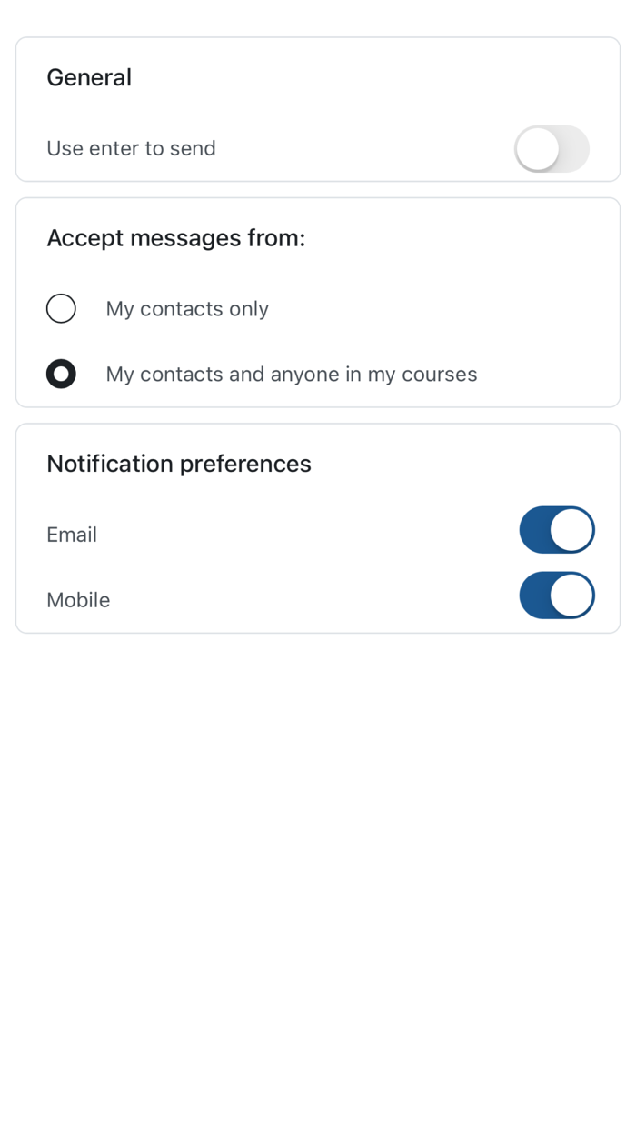
Task: Click the Mobile label text
Action: 78,600
